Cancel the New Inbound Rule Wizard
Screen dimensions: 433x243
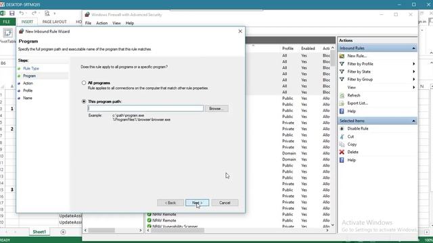[x=225, y=202]
